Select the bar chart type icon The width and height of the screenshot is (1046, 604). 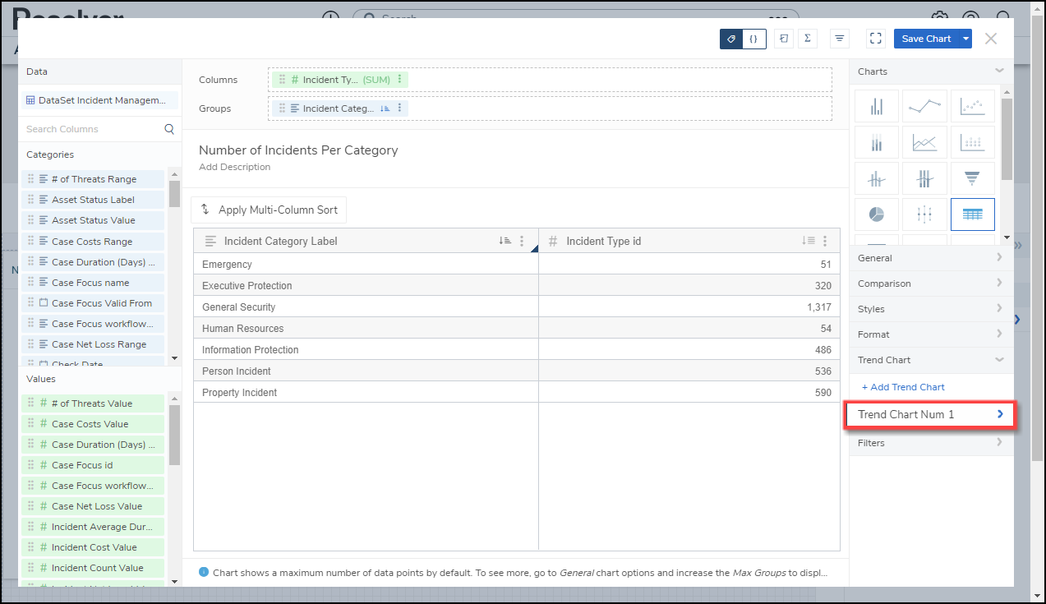877,106
